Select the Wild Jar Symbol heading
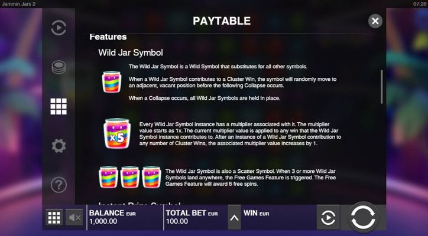Image resolution: width=428 pixels, height=236 pixels. 131,53
